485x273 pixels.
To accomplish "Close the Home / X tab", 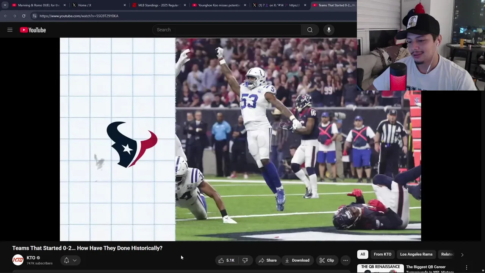I will coord(125,5).
